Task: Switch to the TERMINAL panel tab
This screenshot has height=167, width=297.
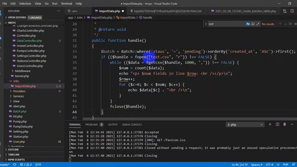Action: [75, 125]
